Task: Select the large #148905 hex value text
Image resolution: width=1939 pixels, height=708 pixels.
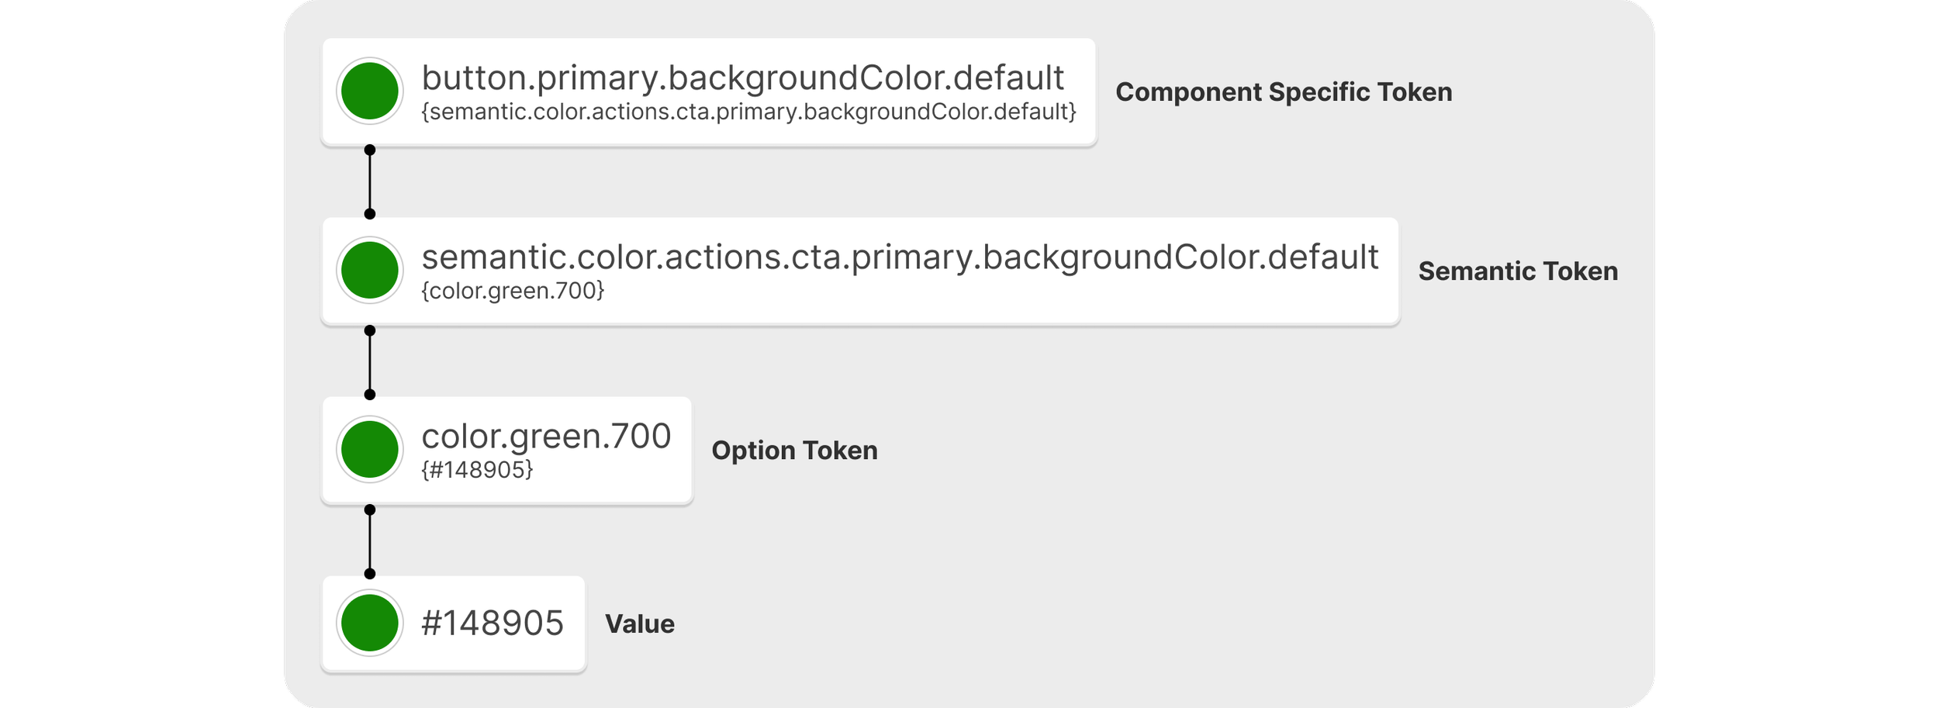Action: pyautogui.click(x=492, y=623)
